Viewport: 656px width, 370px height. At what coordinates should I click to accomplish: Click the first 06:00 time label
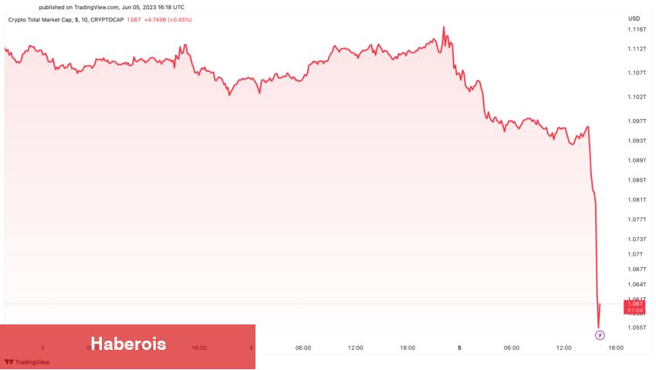tap(303, 348)
